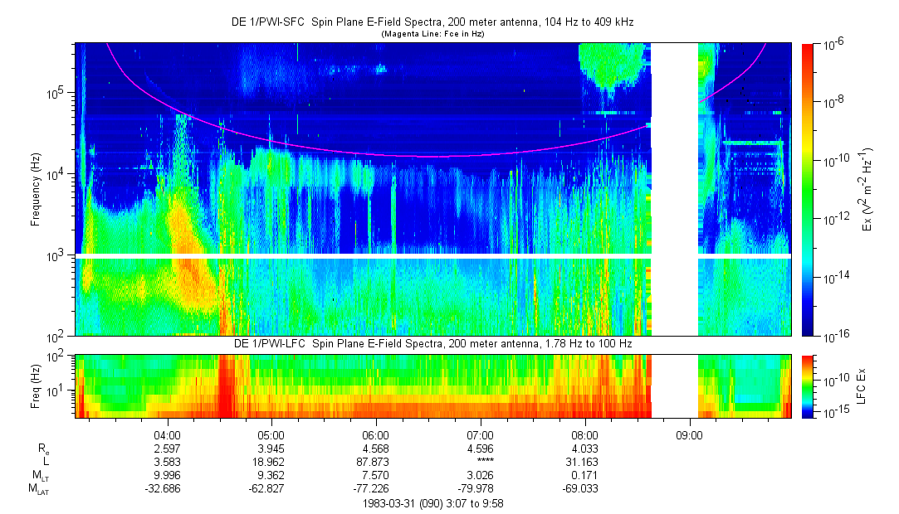Select the 08:00 time tick label
Image resolution: width=899 pixels, height=514 pixels.
[585, 434]
